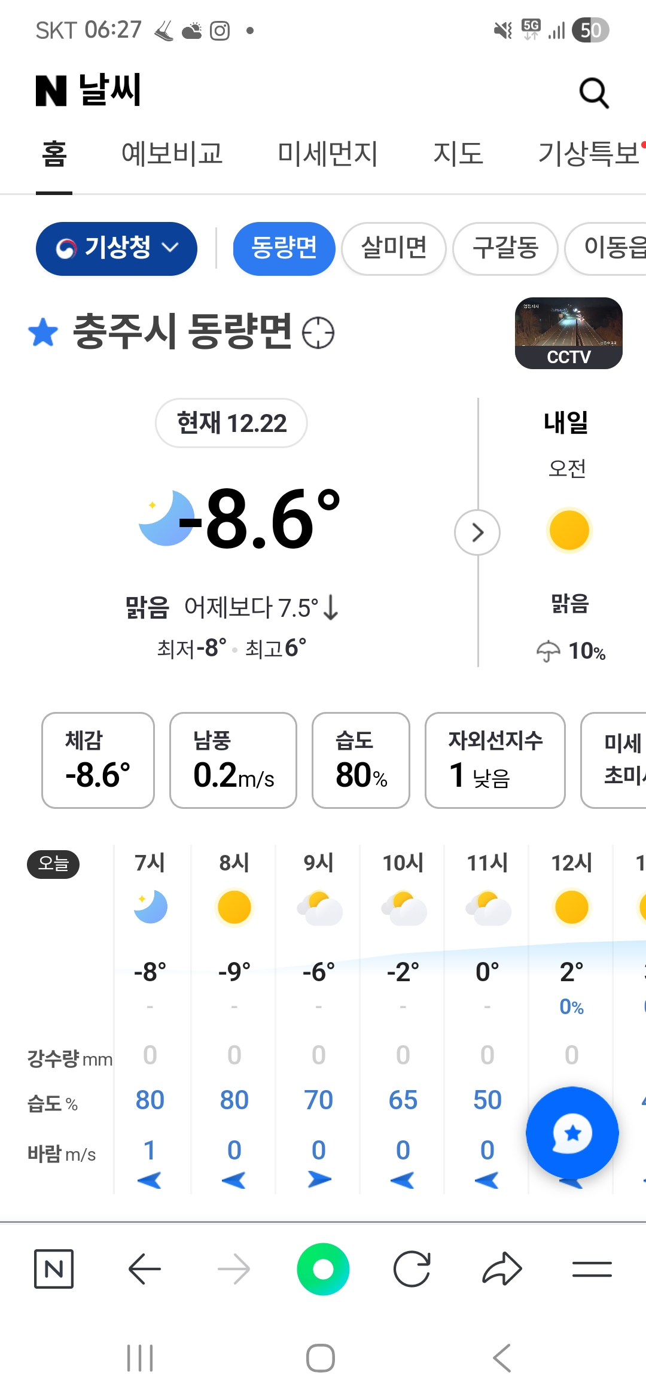
Task: Tap the 자외선지수 info card
Action: (x=495, y=760)
